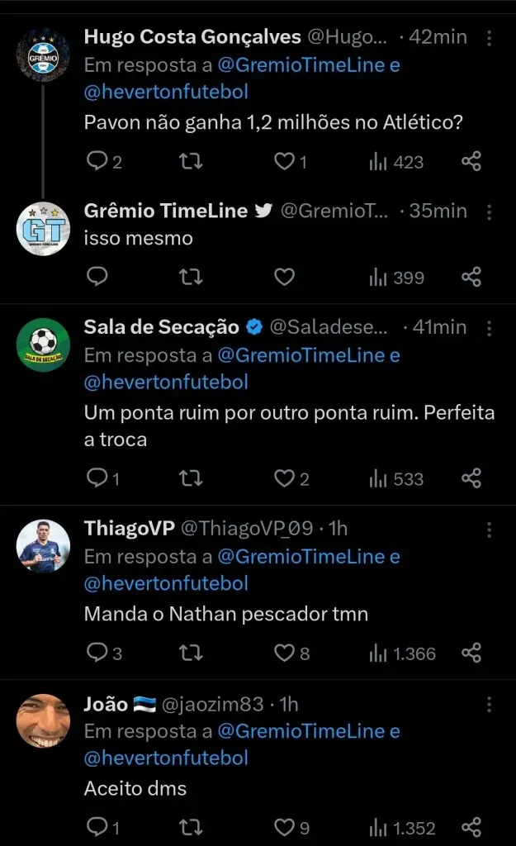Image resolution: width=516 pixels, height=846 pixels.
Task: Retweet João's 'Aceito dms' tweet
Action: coord(191,827)
